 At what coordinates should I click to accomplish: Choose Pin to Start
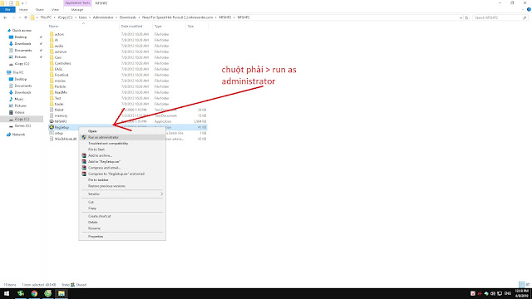pyautogui.click(x=122, y=149)
